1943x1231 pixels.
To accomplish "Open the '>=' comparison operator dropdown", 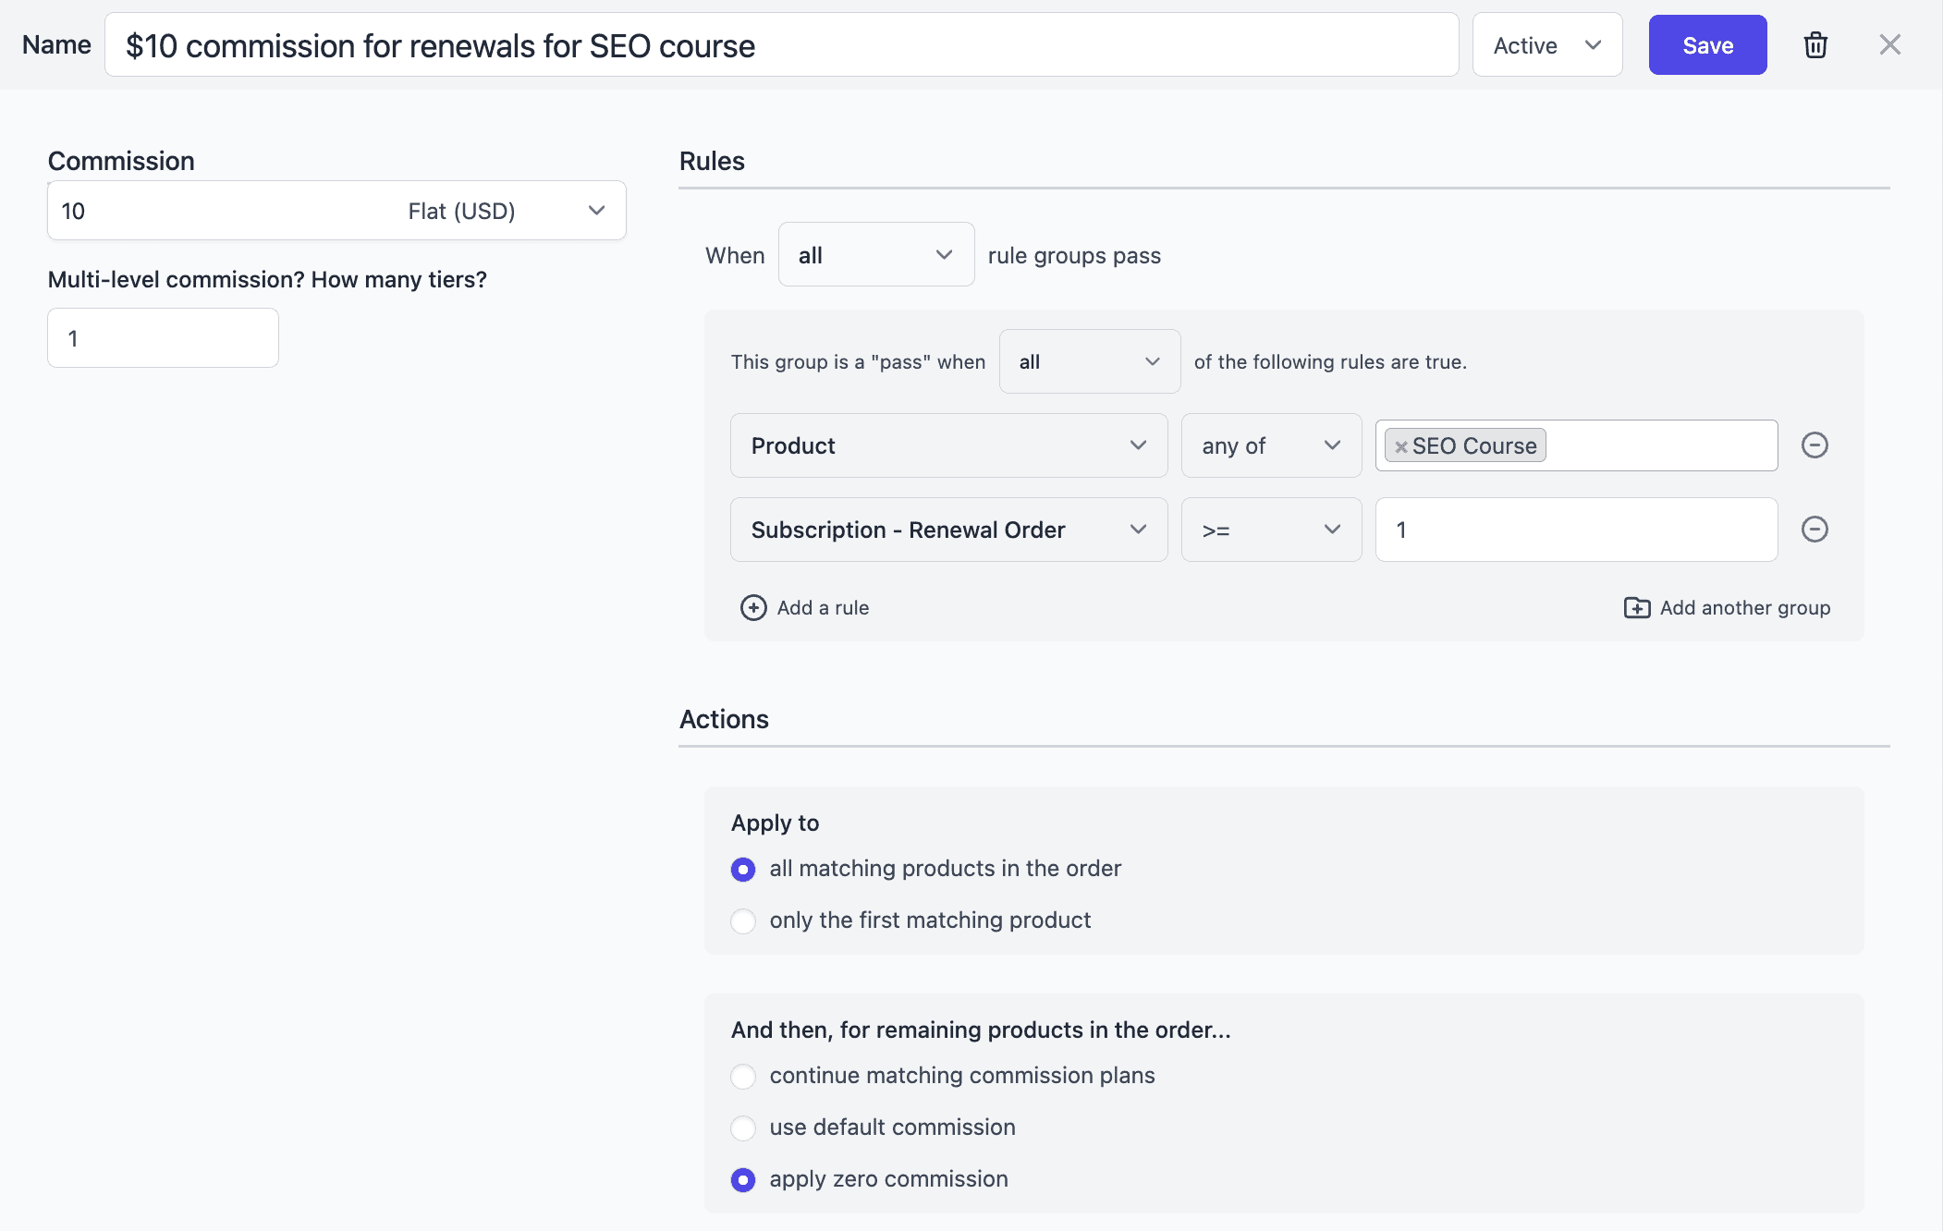I will pyautogui.click(x=1271, y=530).
